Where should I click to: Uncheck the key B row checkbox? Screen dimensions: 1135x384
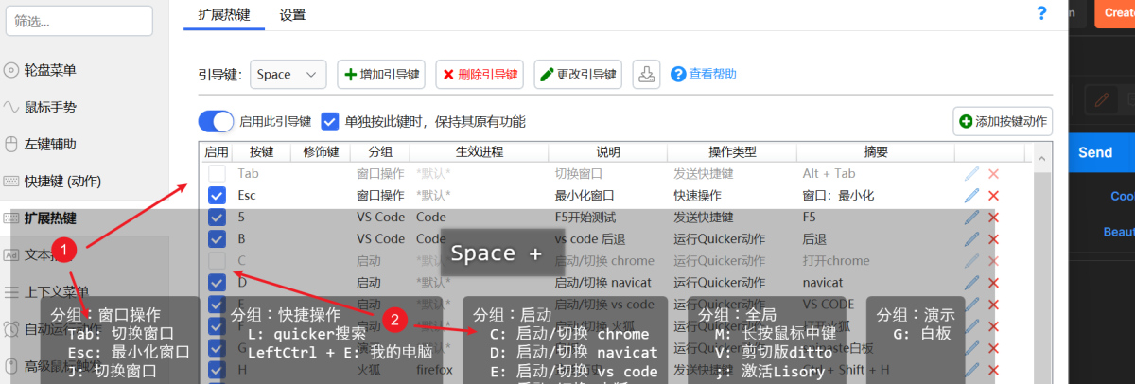[217, 238]
